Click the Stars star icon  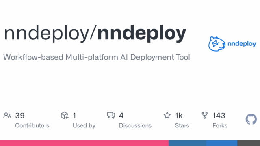coord(167,115)
